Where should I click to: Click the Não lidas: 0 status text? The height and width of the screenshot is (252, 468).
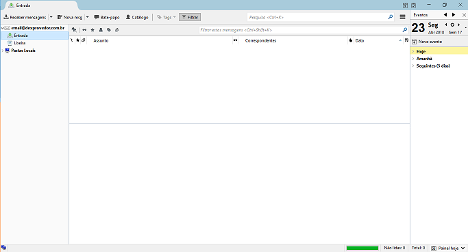[395, 248]
